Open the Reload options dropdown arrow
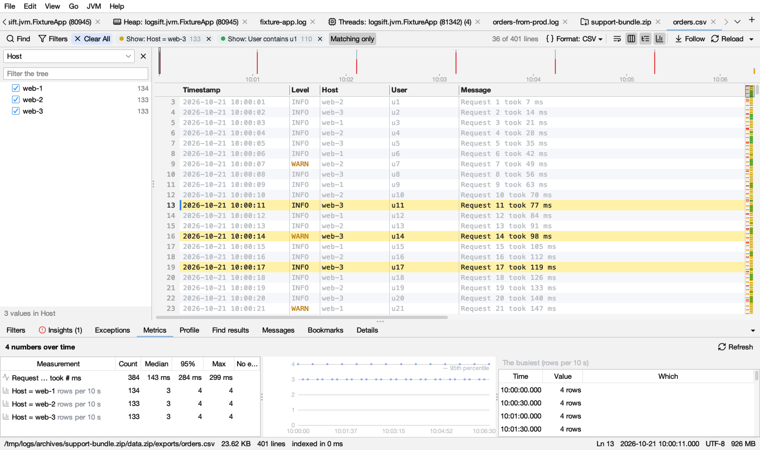The height and width of the screenshot is (450, 760). pos(751,39)
